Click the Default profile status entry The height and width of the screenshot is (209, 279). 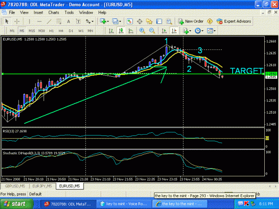(x=35, y=194)
